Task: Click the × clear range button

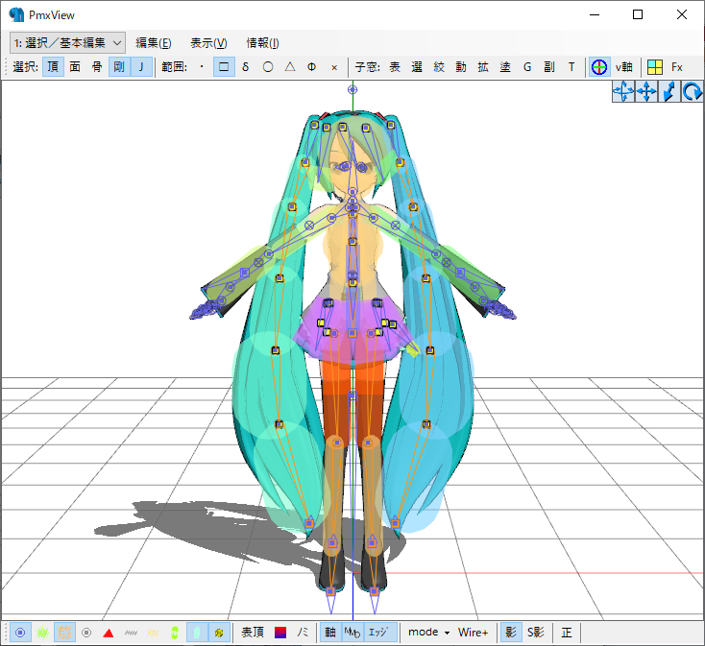Action: tap(334, 67)
